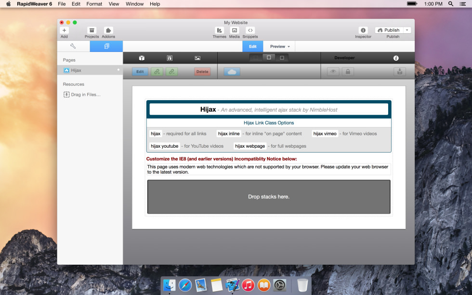The image size is (472, 295).
Task: Open the Format menu
Action: pyautogui.click(x=94, y=4)
